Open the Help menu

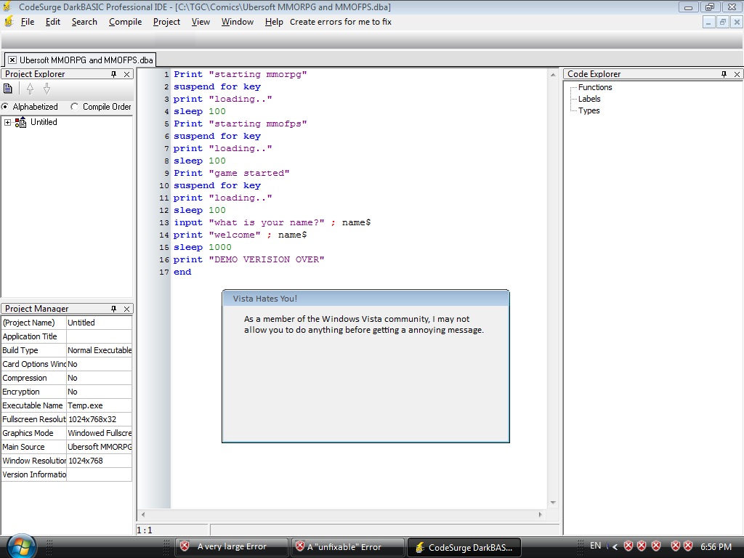(x=274, y=22)
